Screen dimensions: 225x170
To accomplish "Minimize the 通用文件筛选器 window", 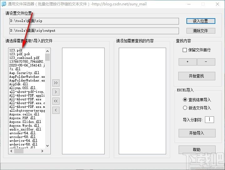I will [x=189, y=4].
